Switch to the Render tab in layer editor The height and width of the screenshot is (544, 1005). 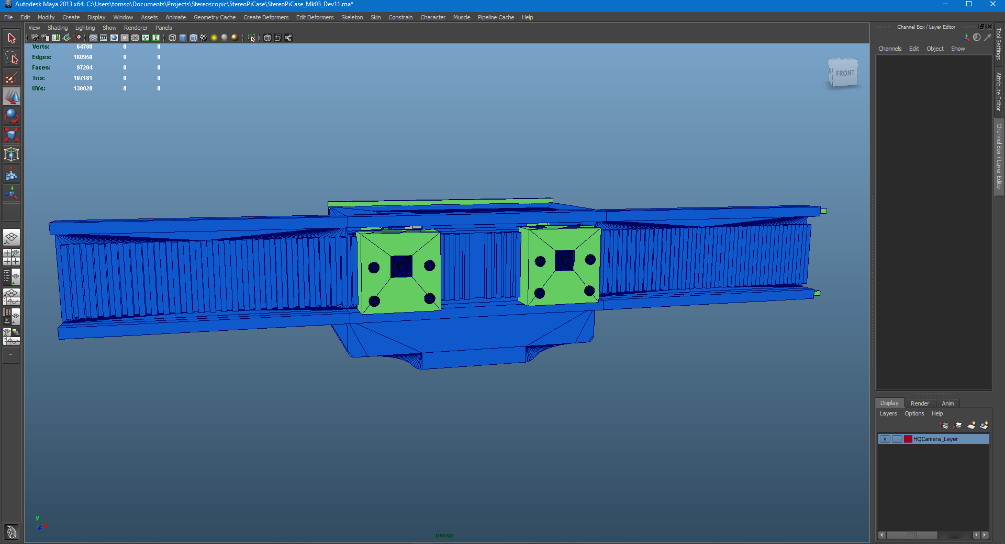(920, 403)
